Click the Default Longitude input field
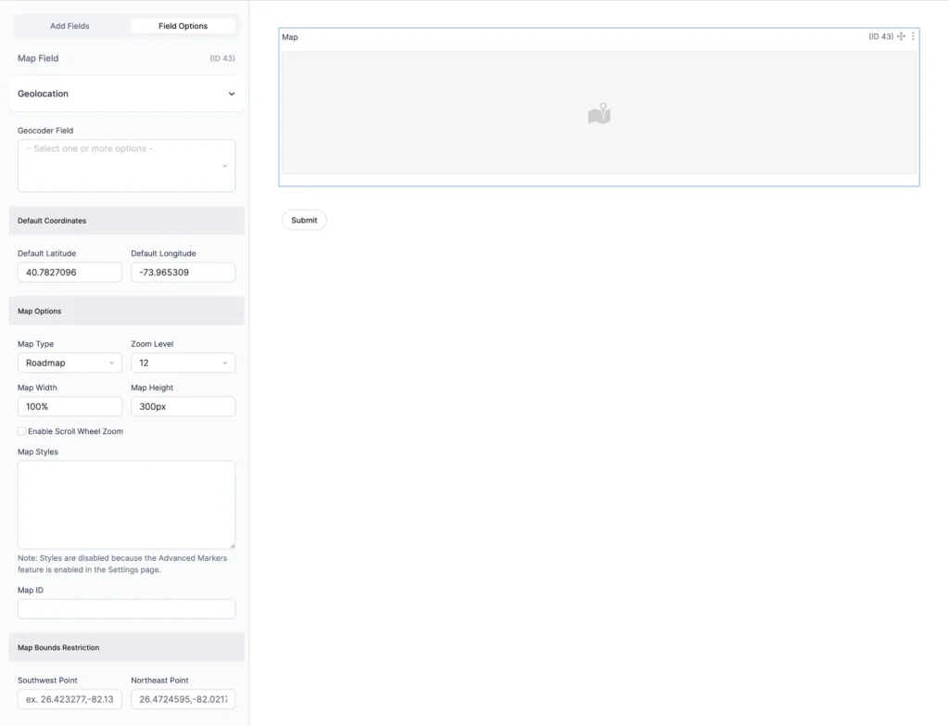Viewport: 949px width, 726px height. pos(183,273)
